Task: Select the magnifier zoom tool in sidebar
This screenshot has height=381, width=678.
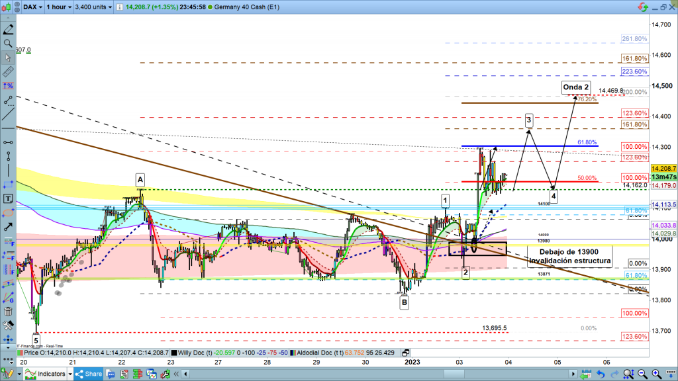Action: tap(8, 43)
